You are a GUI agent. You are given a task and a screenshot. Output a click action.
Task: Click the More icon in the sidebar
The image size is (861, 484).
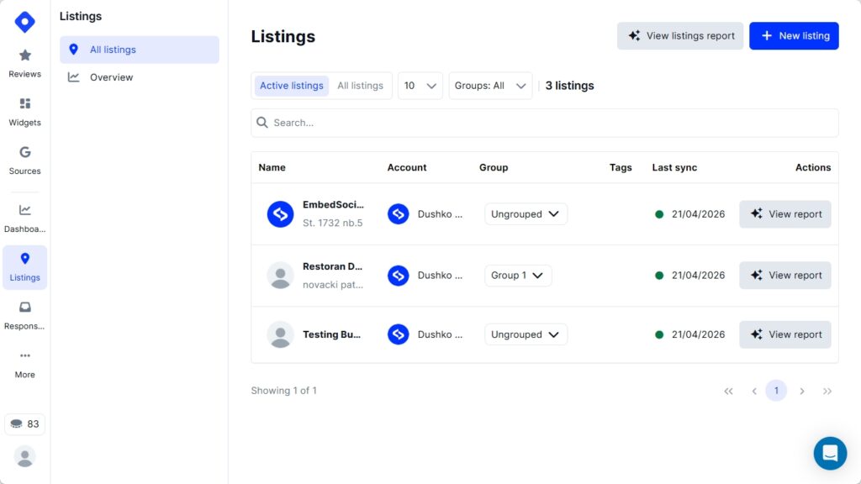coord(24,363)
